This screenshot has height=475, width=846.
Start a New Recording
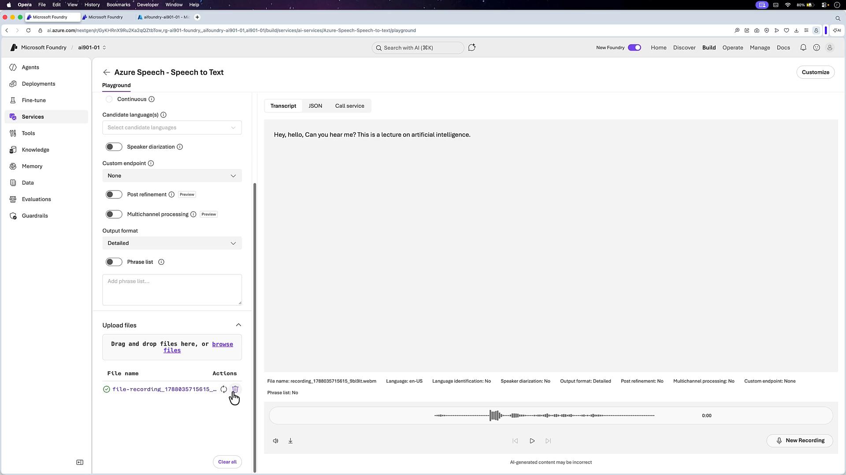[800, 441]
